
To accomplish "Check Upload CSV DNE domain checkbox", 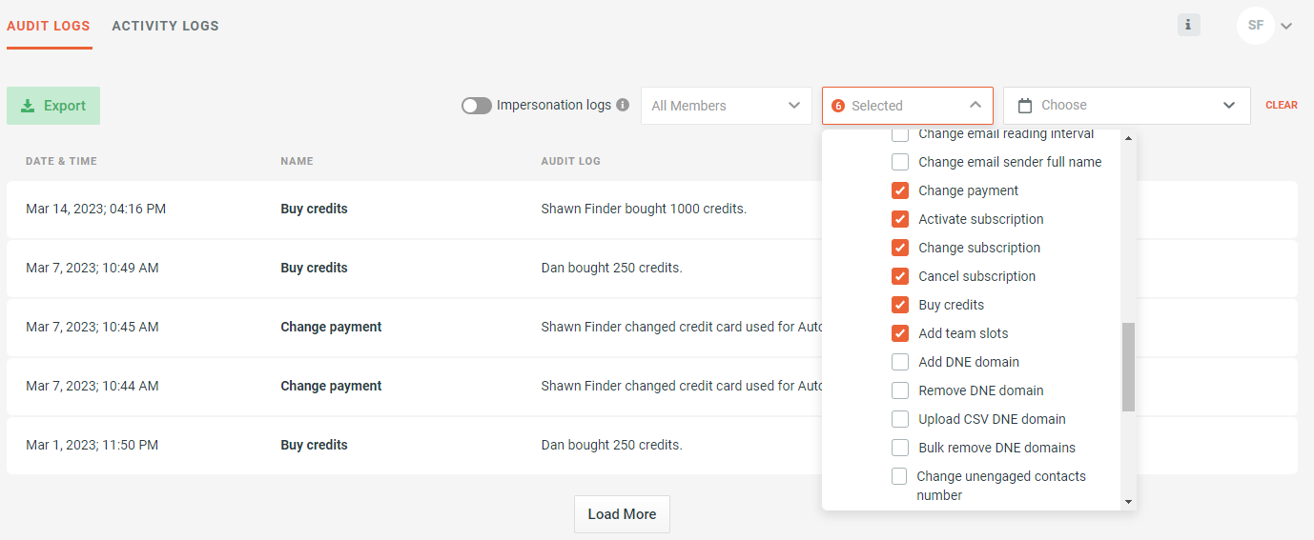I will tap(900, 419).
